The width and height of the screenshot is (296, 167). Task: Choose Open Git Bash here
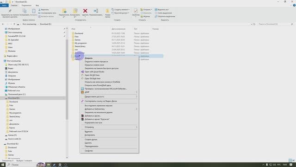(109, 78)
